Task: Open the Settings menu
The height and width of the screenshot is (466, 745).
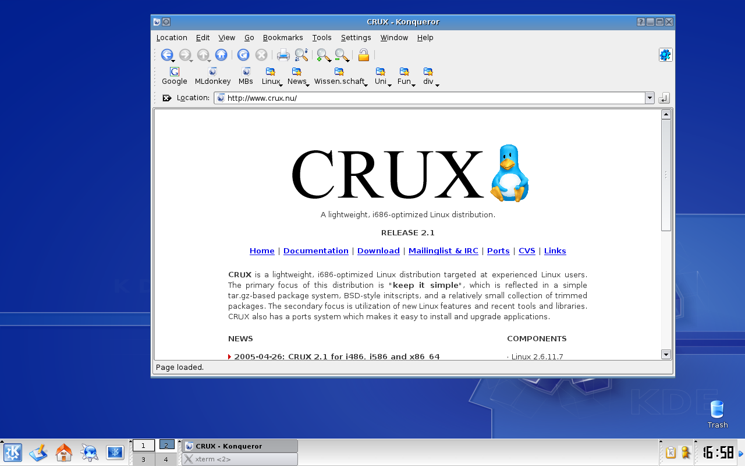Action: click(356, 37)
